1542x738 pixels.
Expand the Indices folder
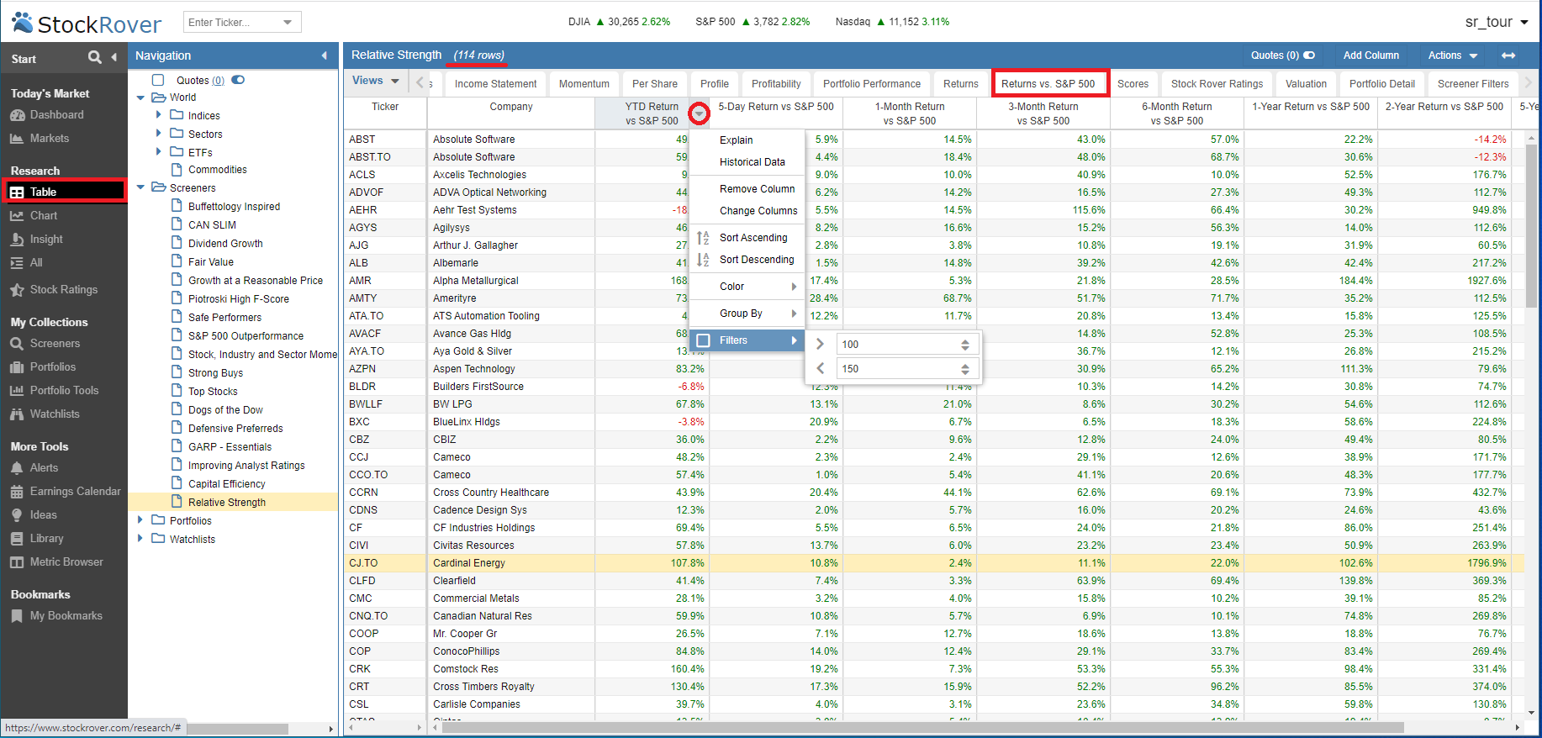pos(158,114)
